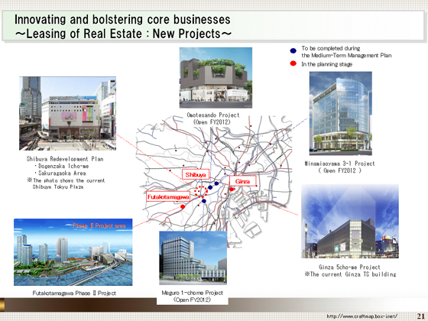The width and height of the screenshot is (428, 321).
Task: Click '(Open FY2012)' under Meguro 1-chome Project
Action: click(192, 300)
